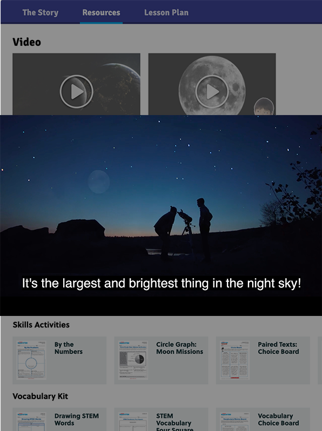Click the stargazers telescope video frame
This screenshot has width=322, height=431.
pyautogui.click(x=161, y=215)
